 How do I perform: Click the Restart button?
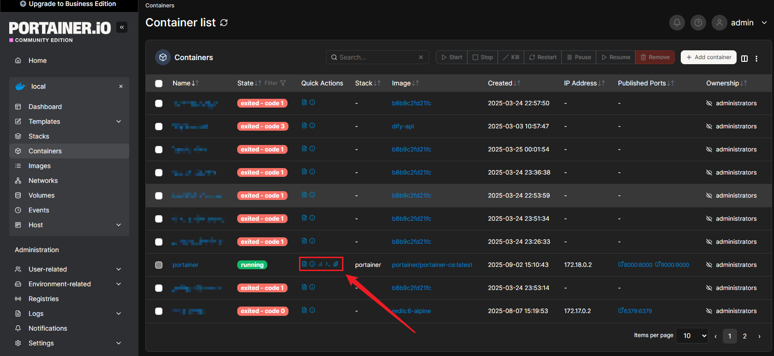tap(543, 57)
